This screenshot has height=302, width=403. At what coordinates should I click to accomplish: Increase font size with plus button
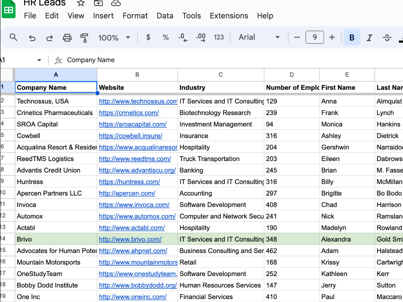click(x=332, y=37)
